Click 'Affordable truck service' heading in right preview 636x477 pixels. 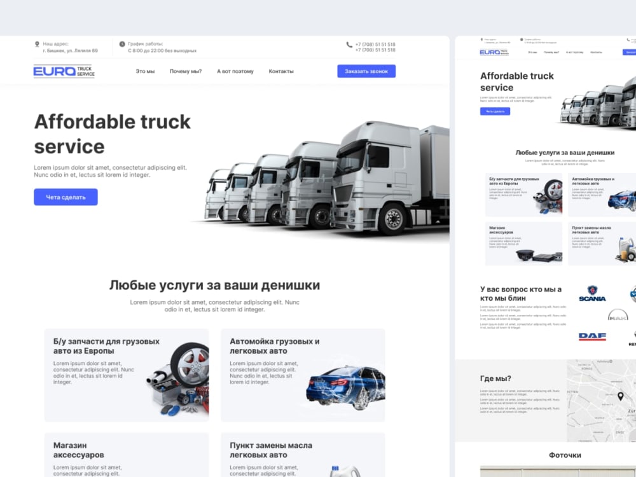coord(516,81)
